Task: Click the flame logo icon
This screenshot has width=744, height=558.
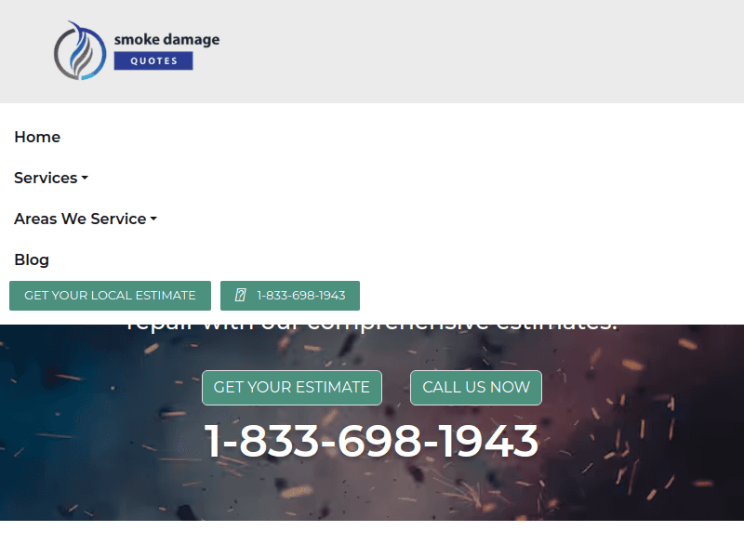Action: pyautogui.click(x=81, y=51)
